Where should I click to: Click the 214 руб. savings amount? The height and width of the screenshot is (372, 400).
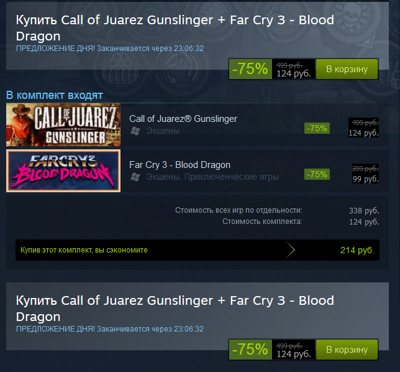357,250
